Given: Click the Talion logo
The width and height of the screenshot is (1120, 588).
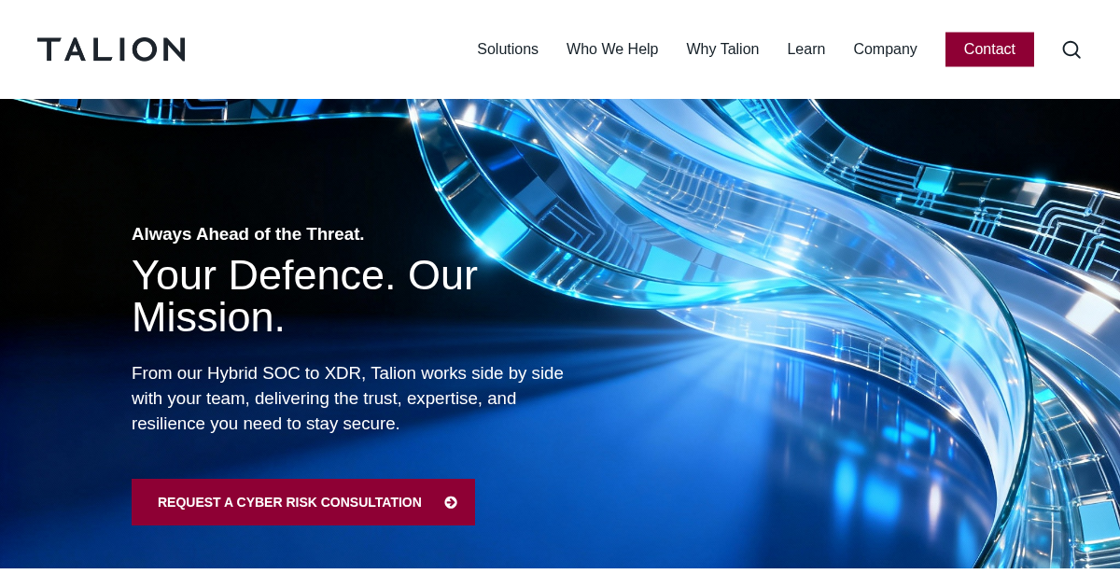Looking at the screenshot, I should (111, 49).
